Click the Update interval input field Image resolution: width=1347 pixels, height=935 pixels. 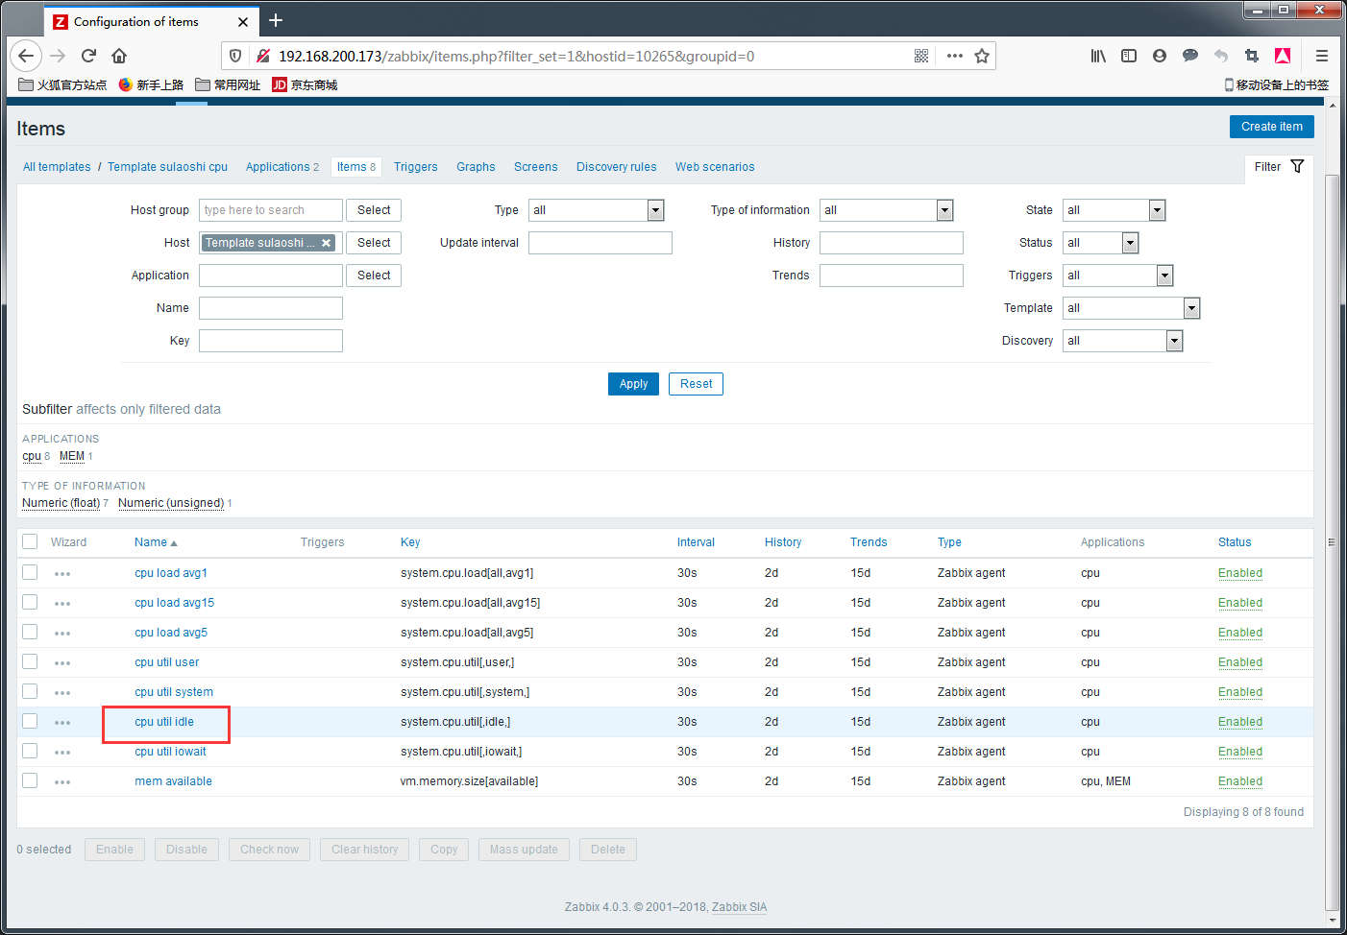[600, 243]
